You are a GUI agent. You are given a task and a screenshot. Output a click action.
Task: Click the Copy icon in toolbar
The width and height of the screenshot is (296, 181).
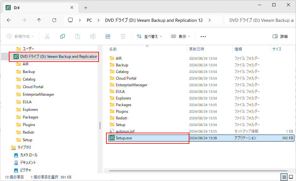click(62, 36)
